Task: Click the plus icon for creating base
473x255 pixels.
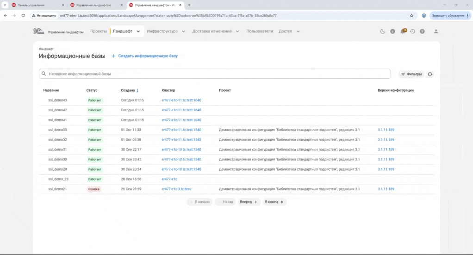Action: (113, 56)
